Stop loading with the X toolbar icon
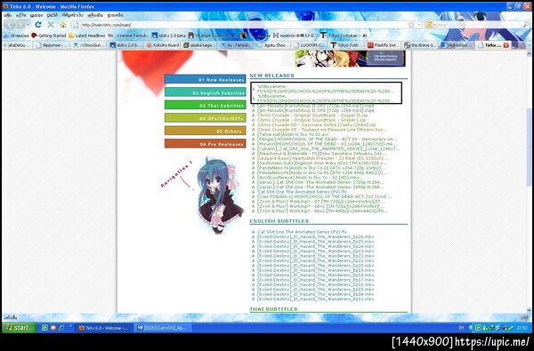534x351 pixels. pyautogui.click(x=51, y=25)
